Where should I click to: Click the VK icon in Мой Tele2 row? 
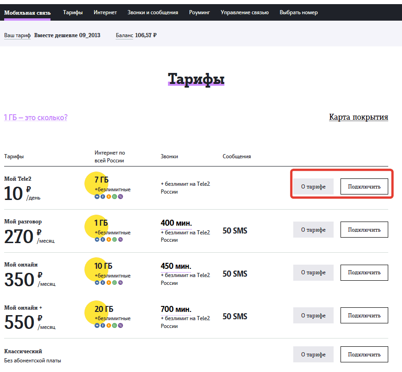pyautogui.click(x=97, y=196)
